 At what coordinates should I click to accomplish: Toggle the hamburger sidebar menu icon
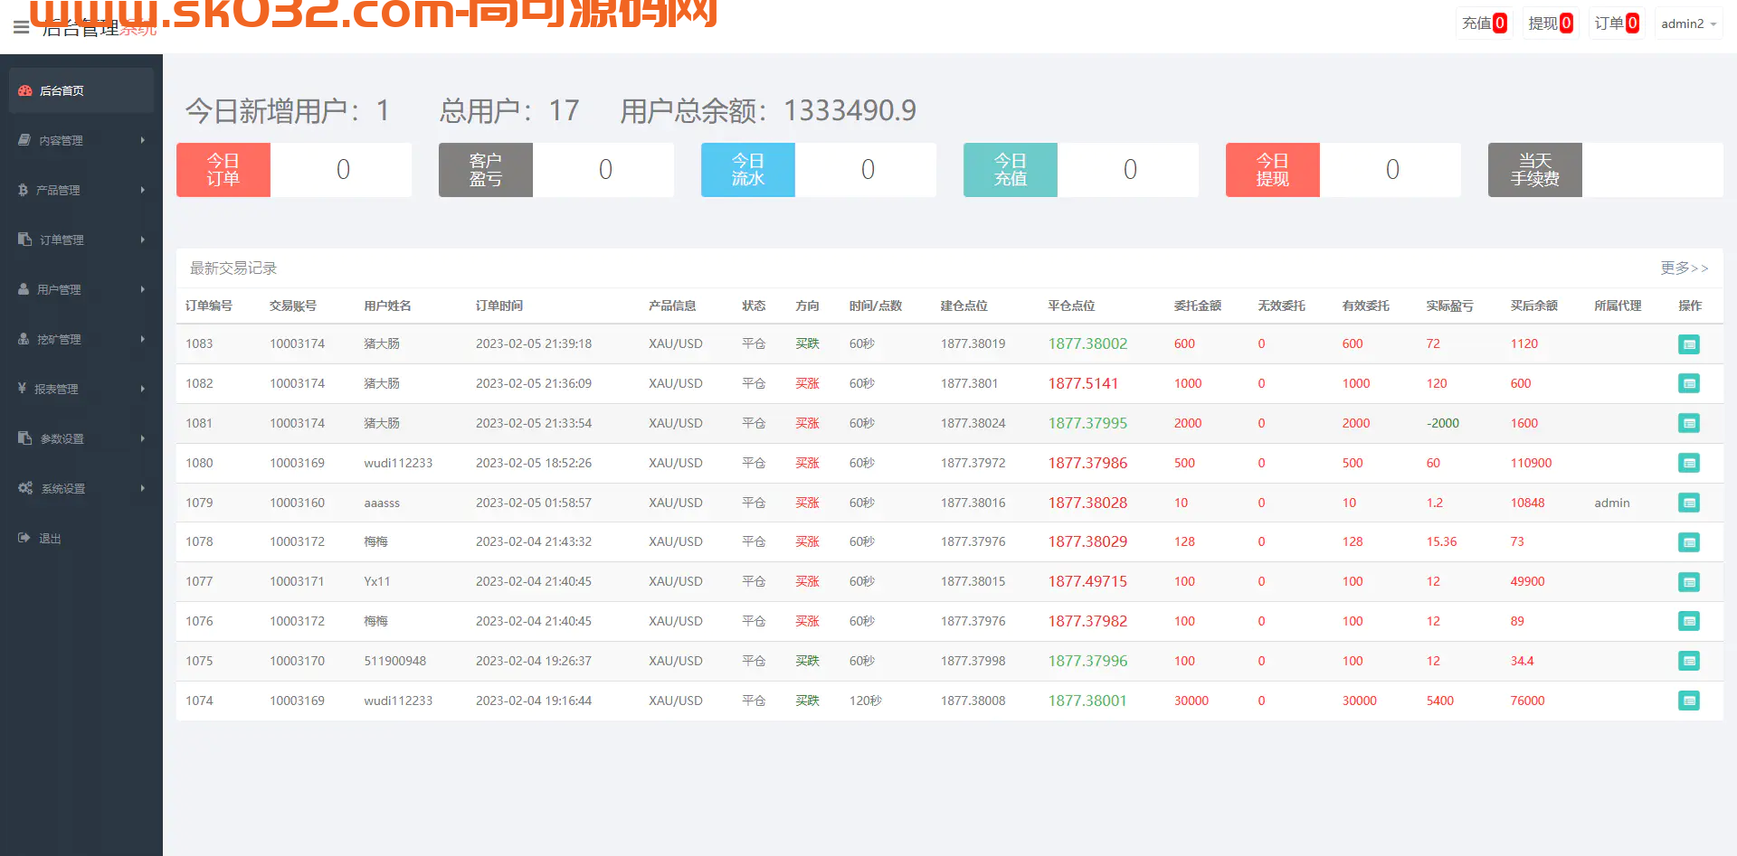22,28
